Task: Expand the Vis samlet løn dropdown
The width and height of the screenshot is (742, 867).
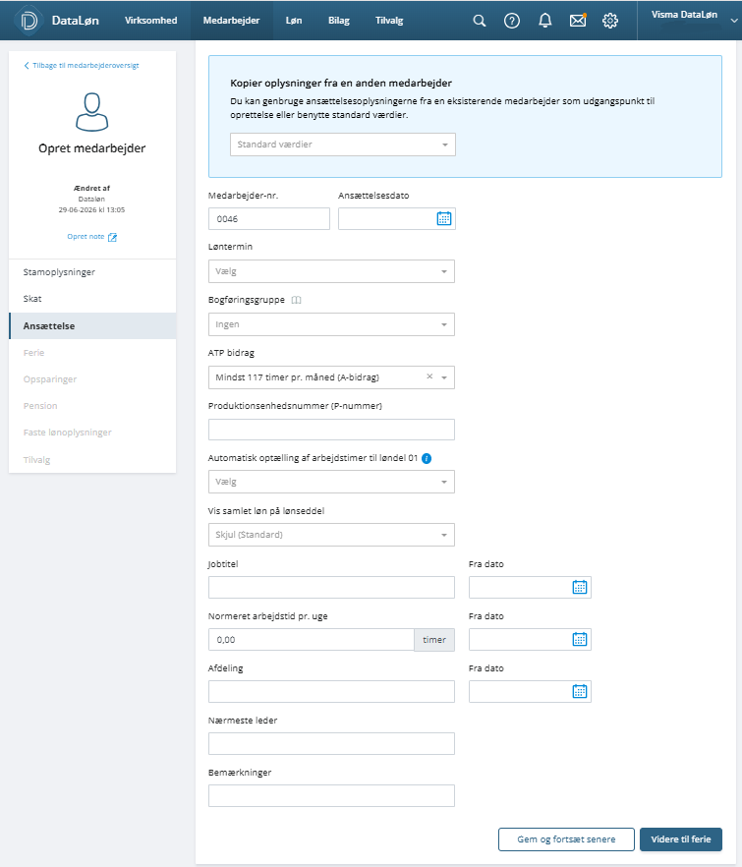Action: (x=332, y=535)
